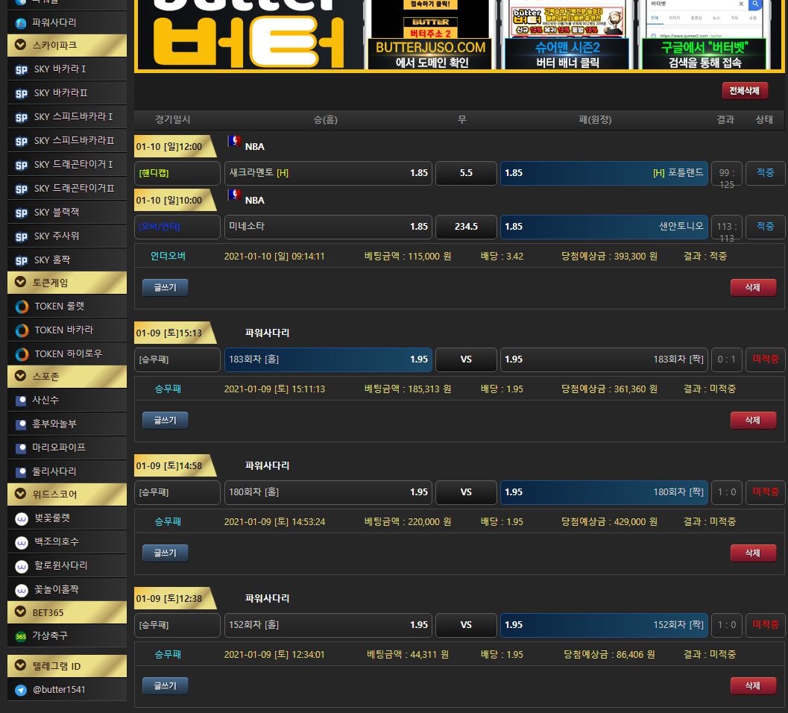Open the SKY 블랙잭 game icon
Screen dimensions: 788x713
(x=22, y=213)
